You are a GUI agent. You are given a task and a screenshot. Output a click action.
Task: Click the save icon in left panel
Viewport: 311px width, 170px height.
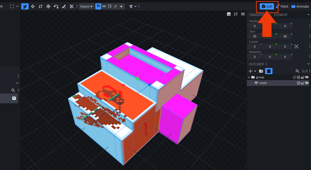(14, 98)
